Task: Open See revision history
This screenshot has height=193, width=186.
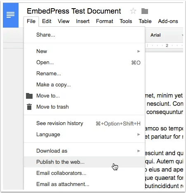Action: click(x=85, y=123)
